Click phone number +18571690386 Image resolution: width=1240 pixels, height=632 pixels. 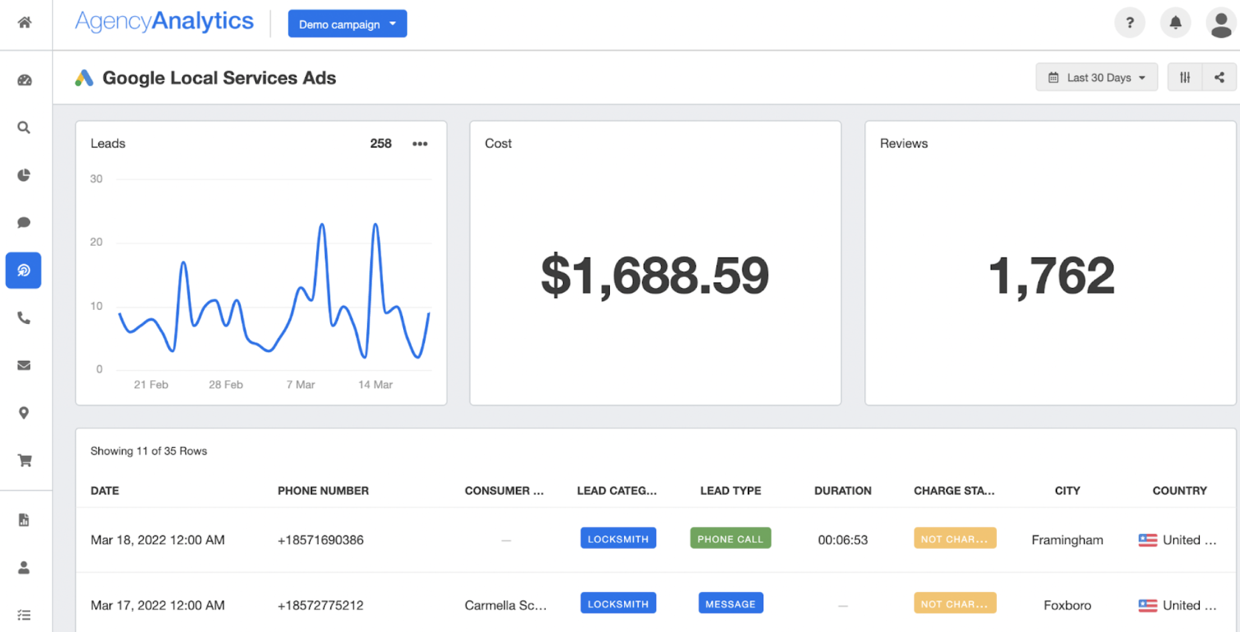pyautogui.click(x=321, y=540)
